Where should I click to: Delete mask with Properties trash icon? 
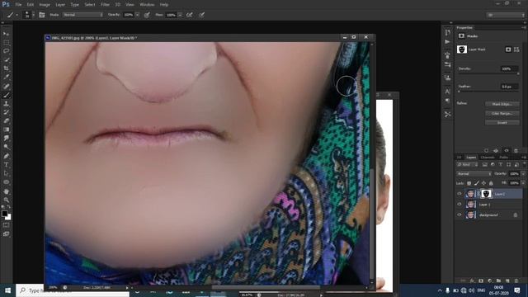point(516,150)
